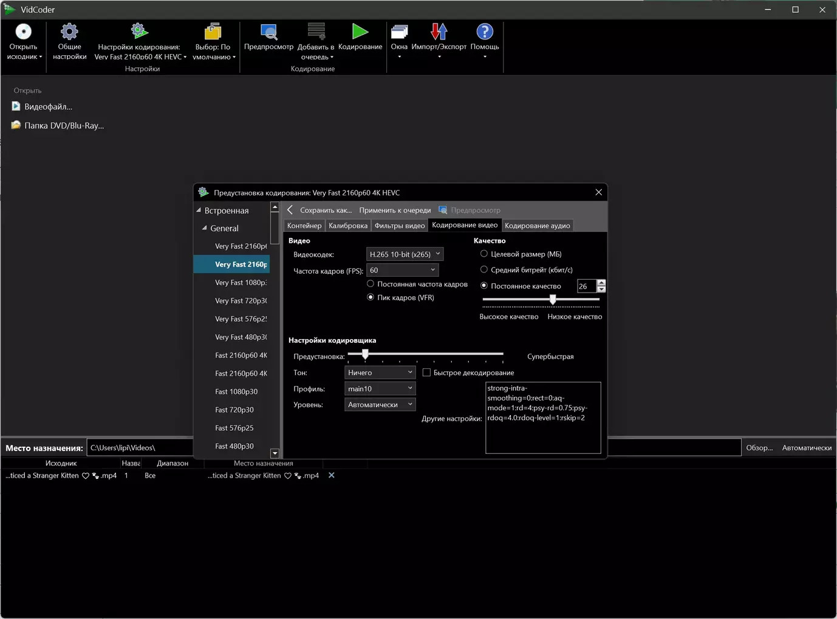This screenshot has height=619, width=837.
Task: Select the constant frame rate radio button
Action: 371,284
